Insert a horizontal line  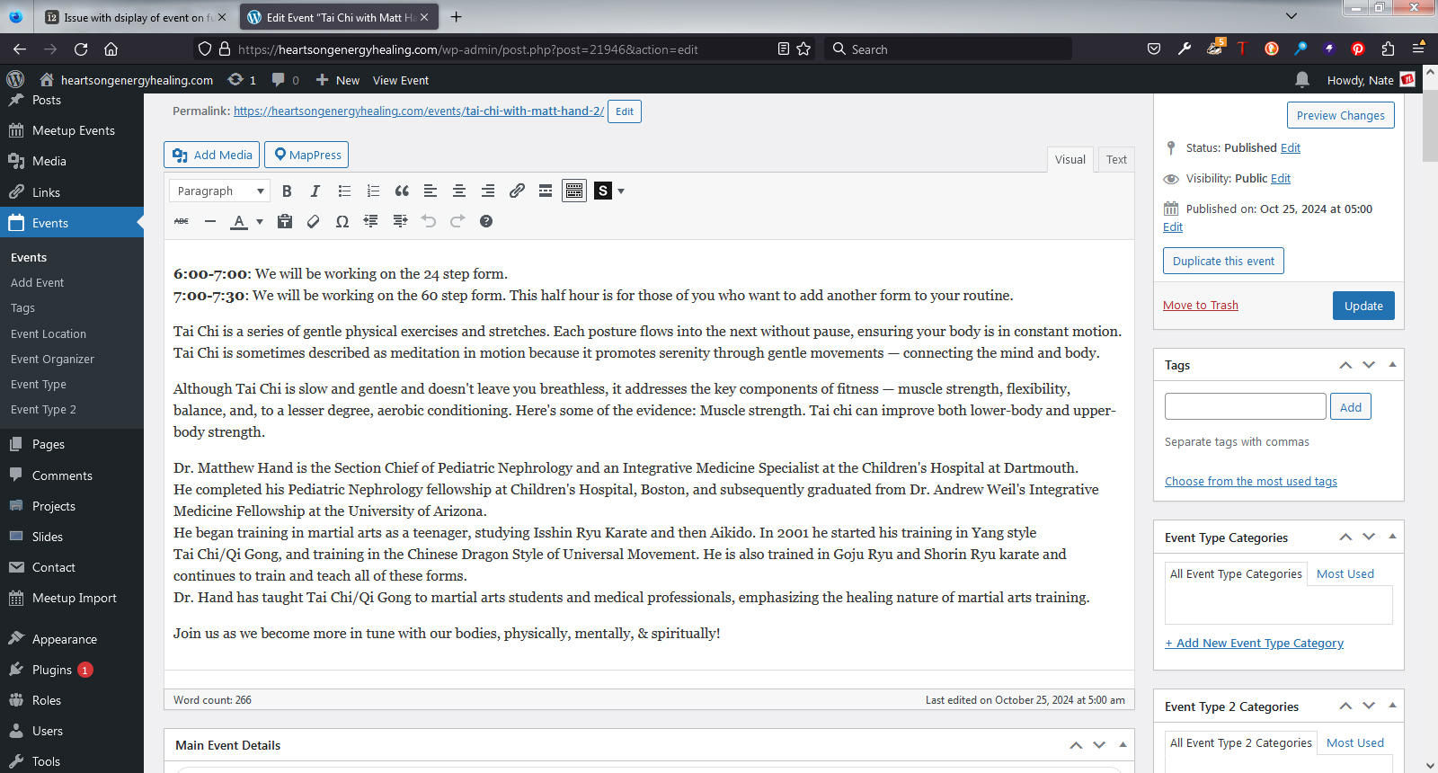pos(210,221)
